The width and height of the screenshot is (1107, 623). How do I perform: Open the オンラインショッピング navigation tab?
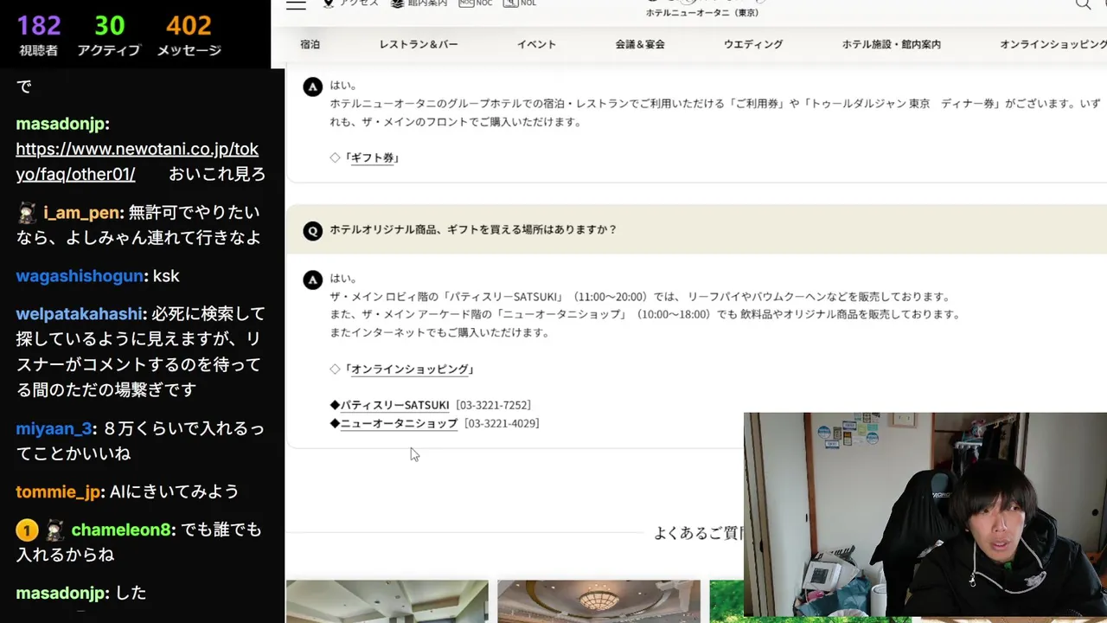pos(1053,44)
